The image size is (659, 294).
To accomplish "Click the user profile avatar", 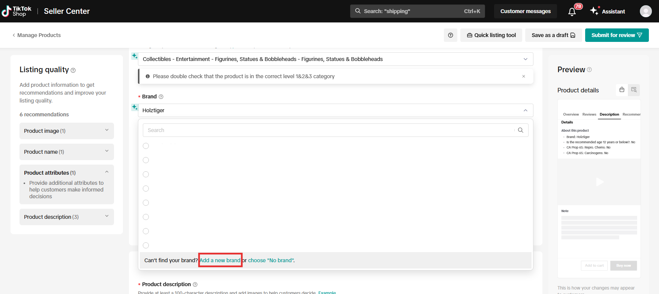I will click(x=646, y=11).
